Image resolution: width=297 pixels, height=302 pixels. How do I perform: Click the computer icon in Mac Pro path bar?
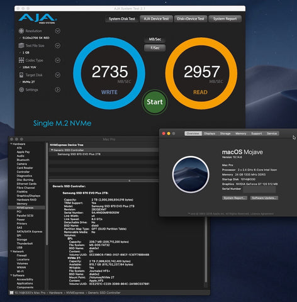[12, 293]
